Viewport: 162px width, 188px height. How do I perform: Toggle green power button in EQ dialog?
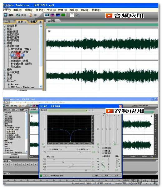tap(41, 176)
